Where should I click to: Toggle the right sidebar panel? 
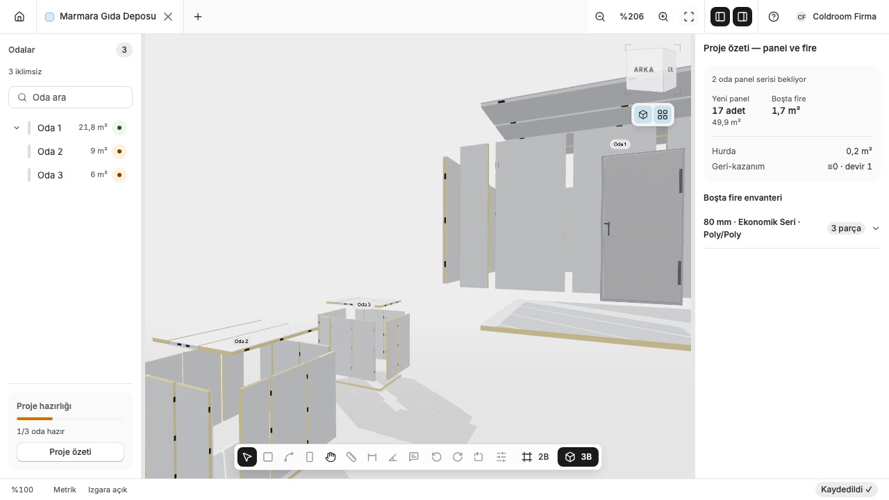coord(742,17)
